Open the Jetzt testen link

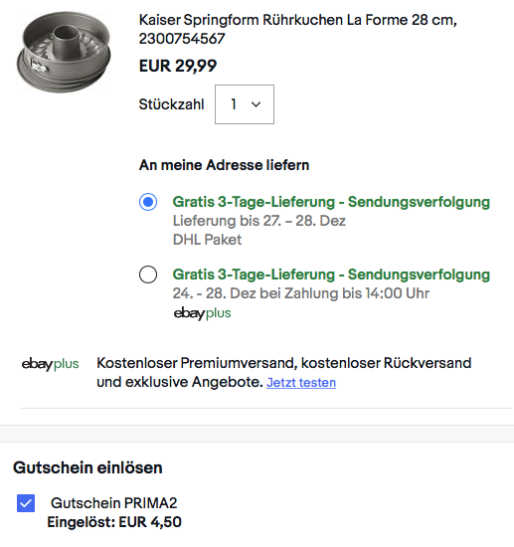click(301, 383)
